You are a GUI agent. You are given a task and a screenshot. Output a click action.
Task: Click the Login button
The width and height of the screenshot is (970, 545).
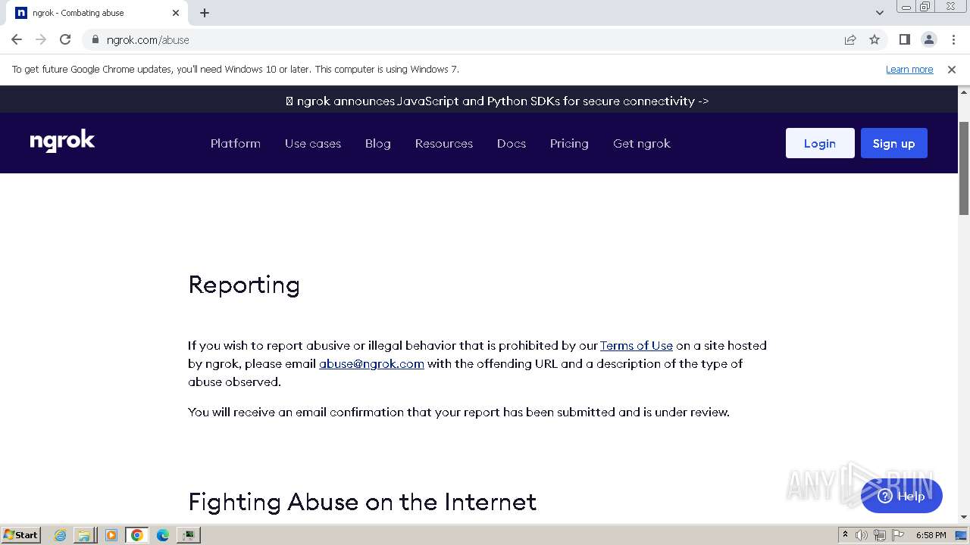click(820, 143)
